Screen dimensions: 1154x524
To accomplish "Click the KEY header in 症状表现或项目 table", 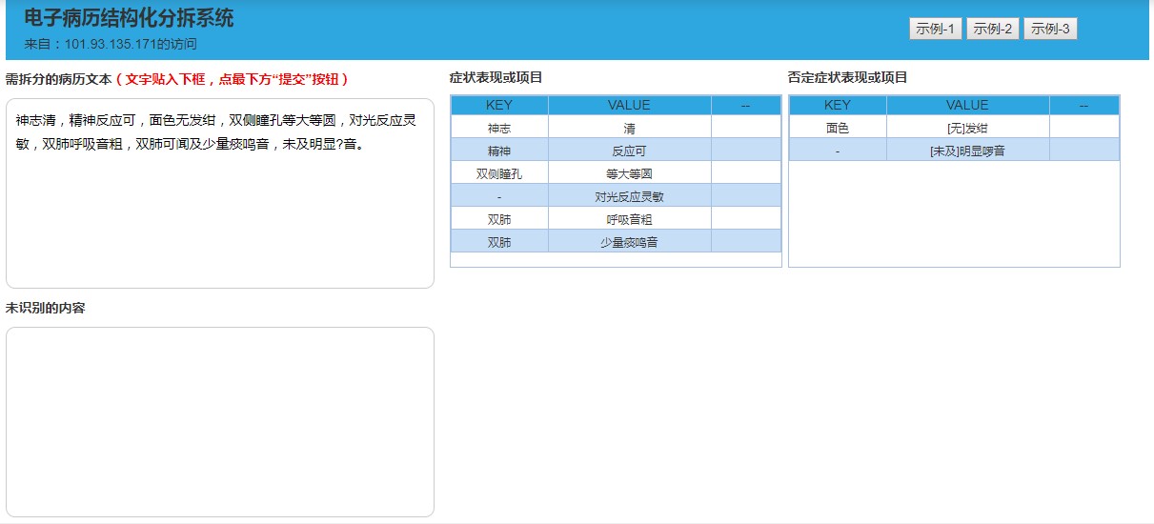I will pos(498,105).
